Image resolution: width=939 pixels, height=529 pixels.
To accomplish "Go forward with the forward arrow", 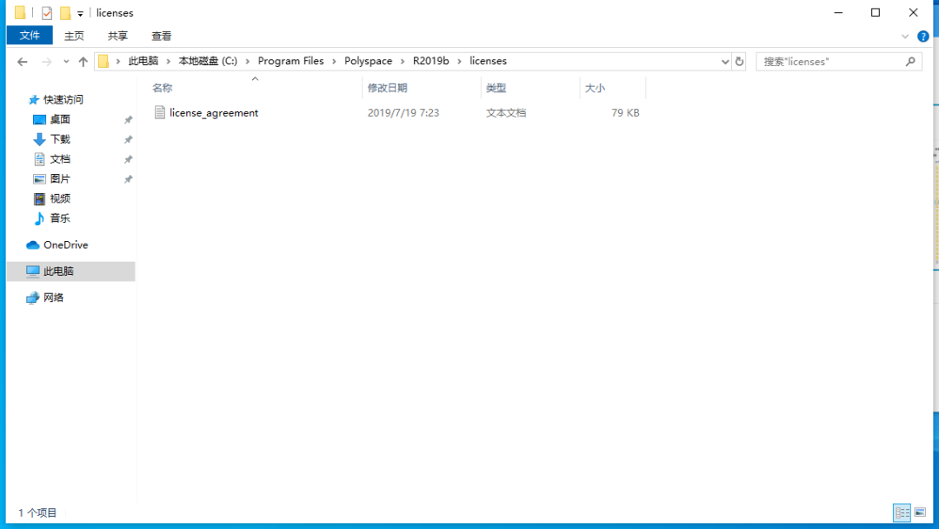I will (x=47, y=61).
